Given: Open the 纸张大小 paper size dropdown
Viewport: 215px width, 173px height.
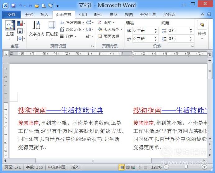Looking at the screenshot, I should click(x=72, y=29).
